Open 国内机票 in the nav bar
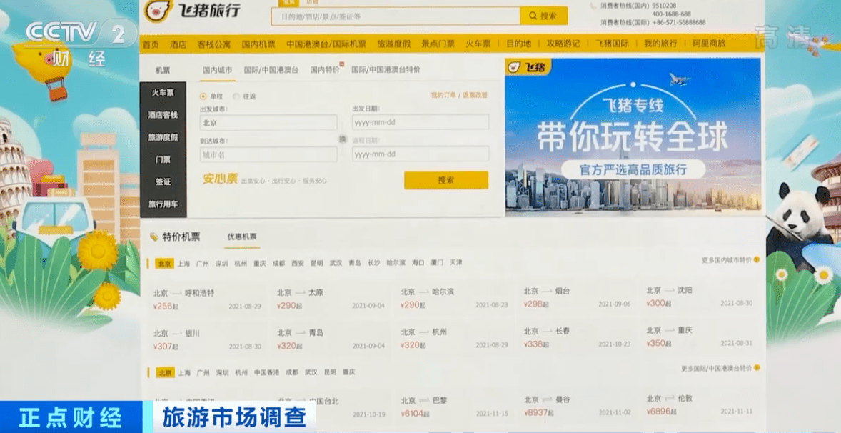Image resolution: width=841 pixels, height=433 pixels. click(x=258, y=44)
